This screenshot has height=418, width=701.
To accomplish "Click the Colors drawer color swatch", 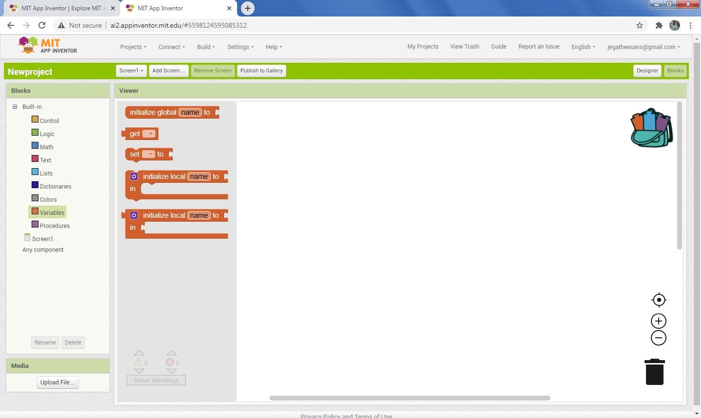I will (x=35, y=197).
